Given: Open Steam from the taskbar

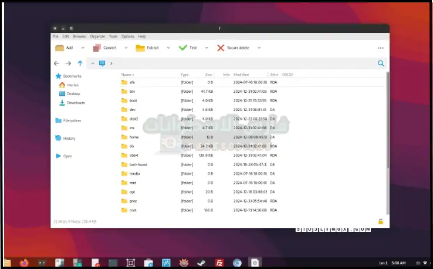Looking at the screenshot, I should tap(201, 263).
